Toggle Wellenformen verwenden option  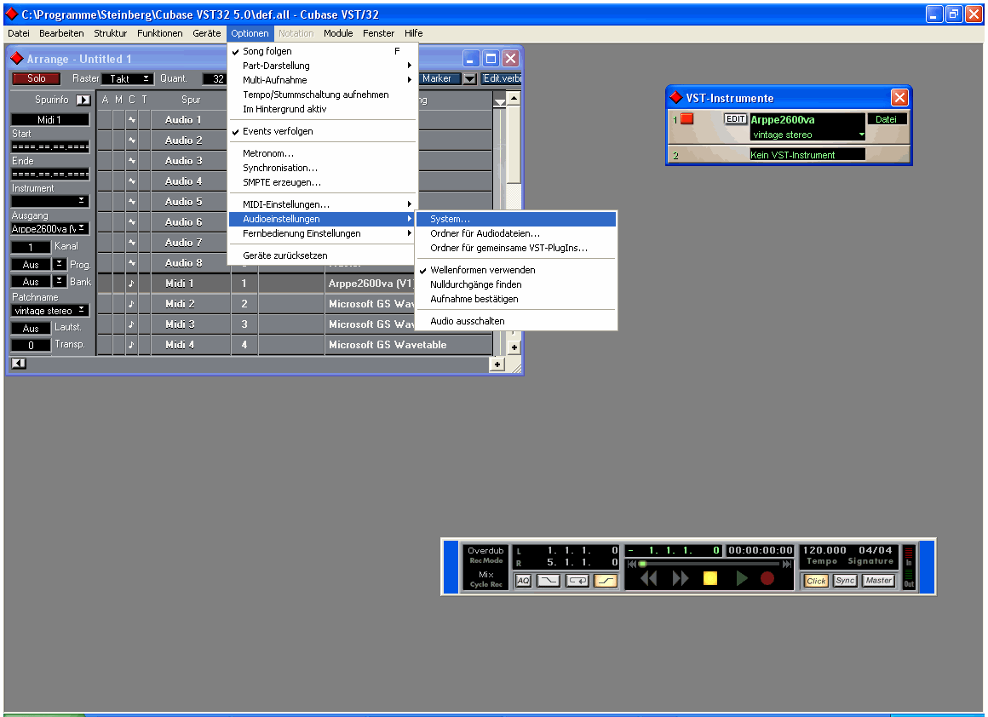tap(516, 270)
